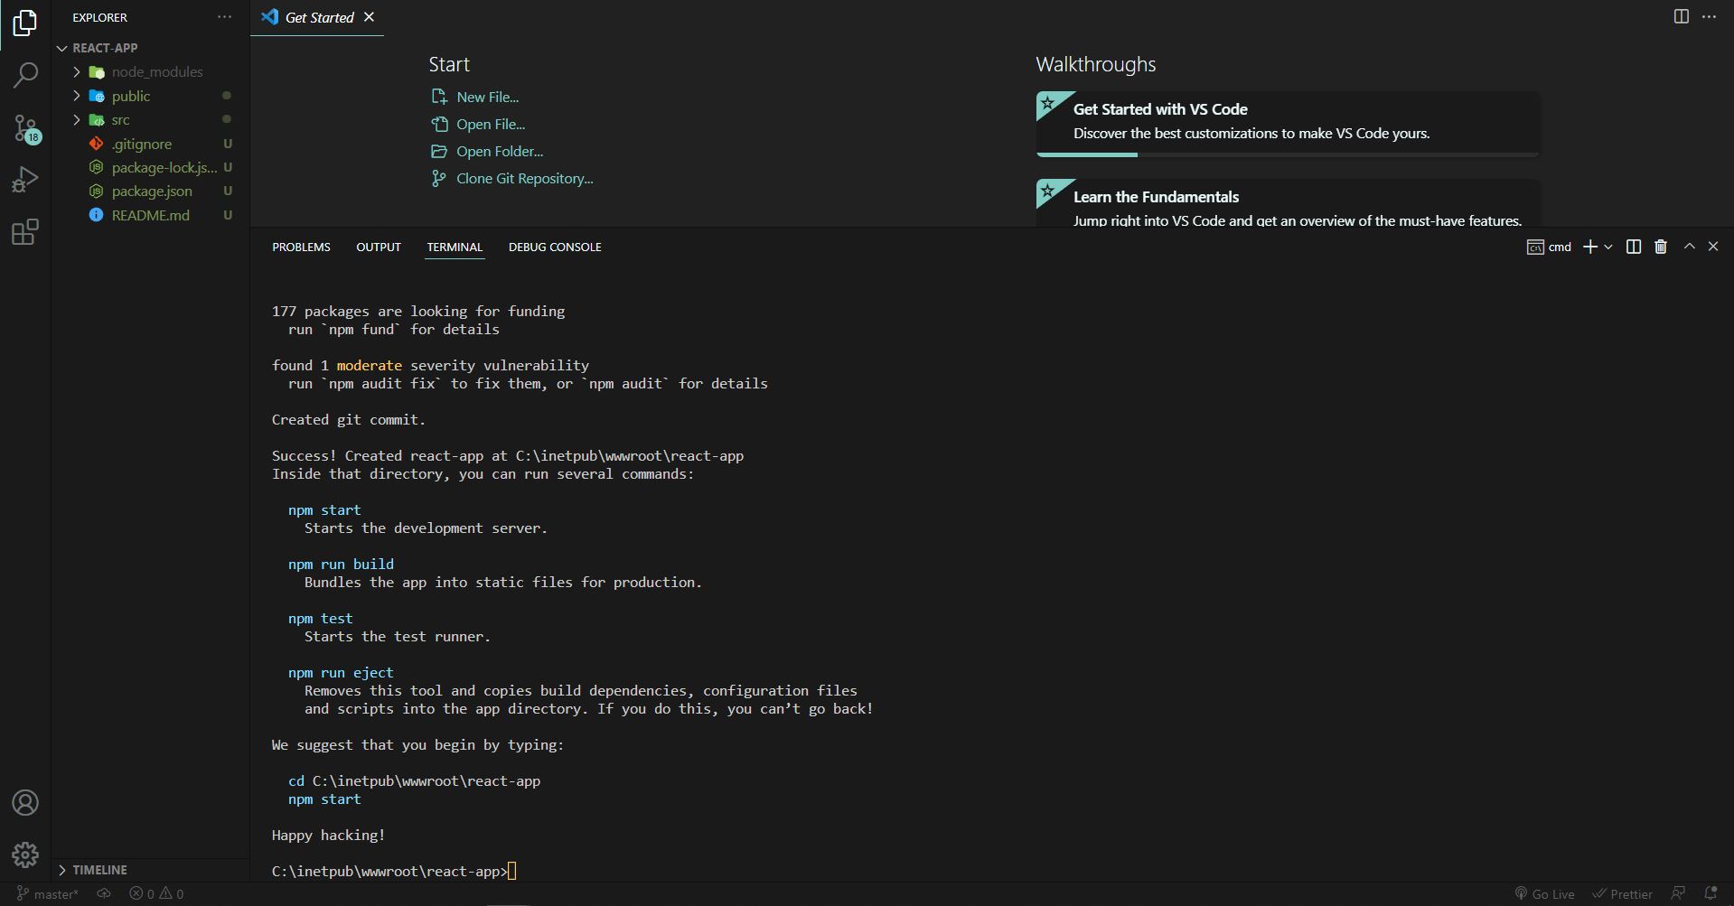Open the feedback icon in status bar
The image size is (1734, 906).
pos(1678,893)
